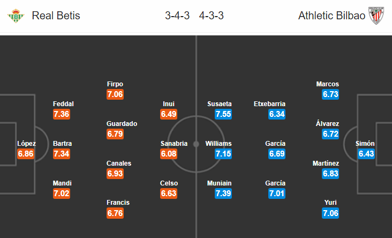Open the Real Betis team name link
The width and height of the screenshot is (392, 238).
click(56, 16)
